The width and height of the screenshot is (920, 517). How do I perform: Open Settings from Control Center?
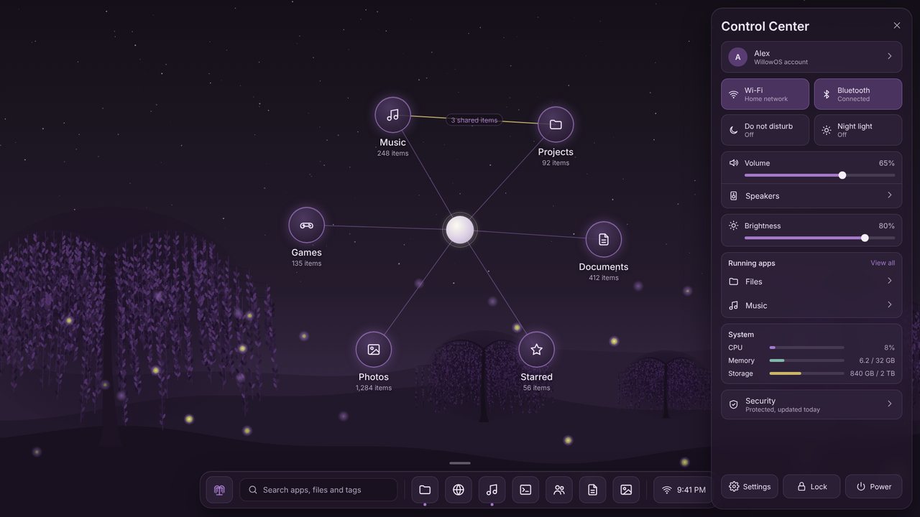(x=750, y=486)
